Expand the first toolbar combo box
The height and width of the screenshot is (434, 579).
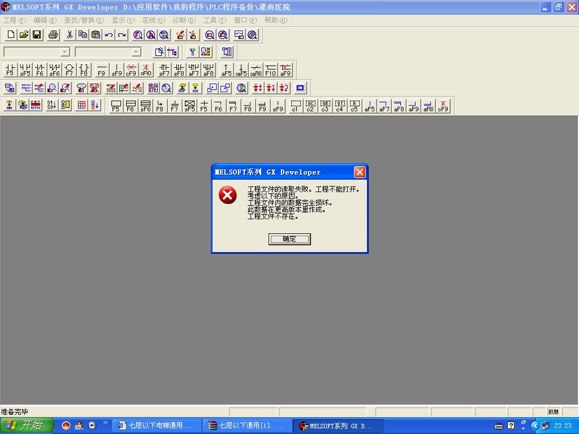65,52
